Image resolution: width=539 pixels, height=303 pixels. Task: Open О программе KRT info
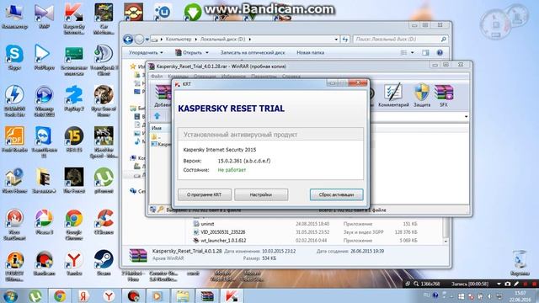tap(205, 194)
